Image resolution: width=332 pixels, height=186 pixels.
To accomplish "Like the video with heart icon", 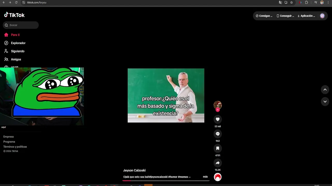I will (x=218, y=119).
